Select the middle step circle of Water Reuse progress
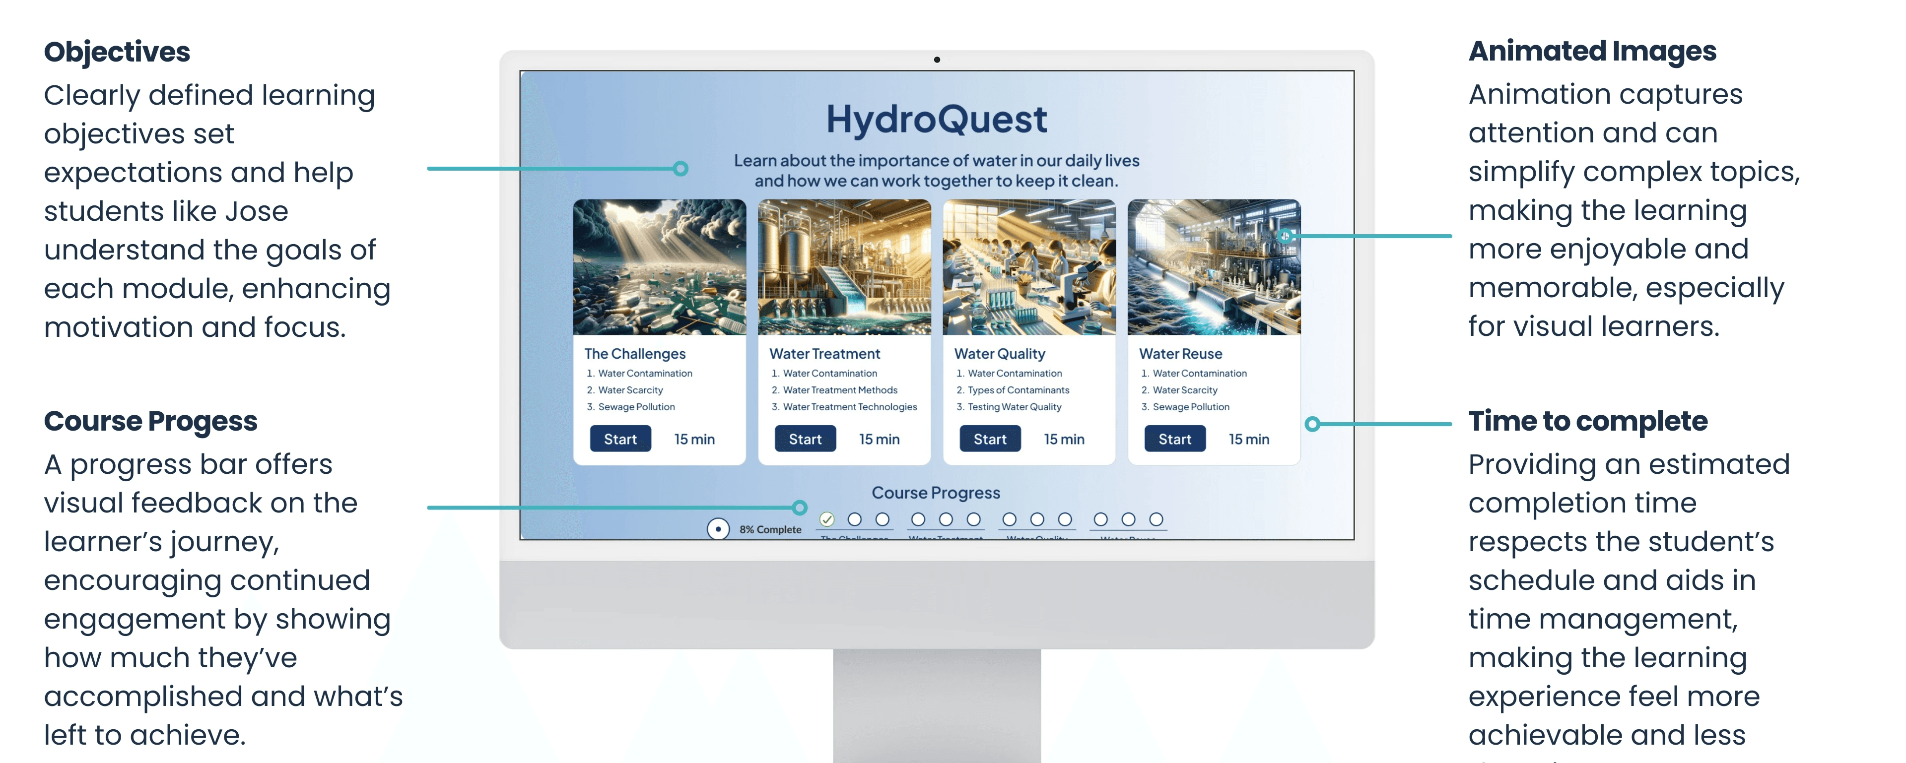1906x763 pixels. [x=1128, y=520]
